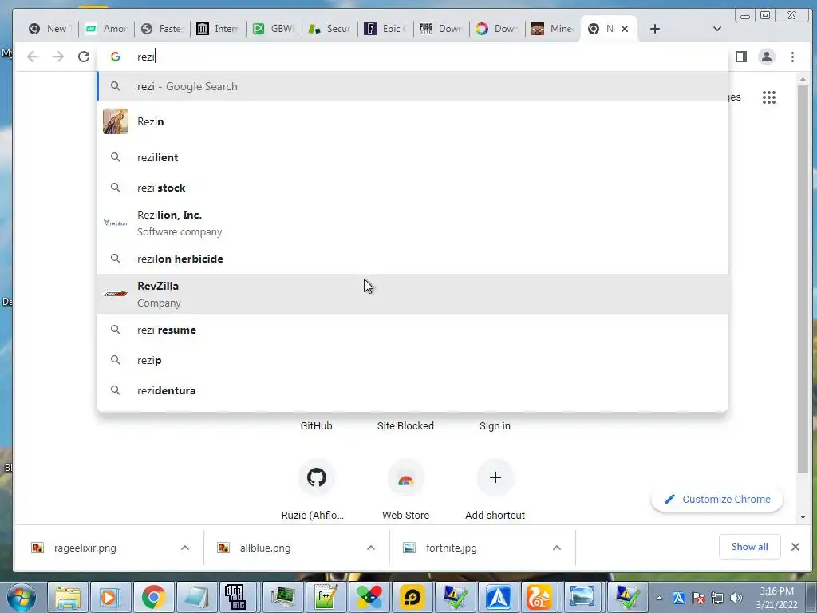Screen dimensions: 817x613
Task: Open the GitHub Ruzie shortcut icon
Action: click(x=316, y=477)
